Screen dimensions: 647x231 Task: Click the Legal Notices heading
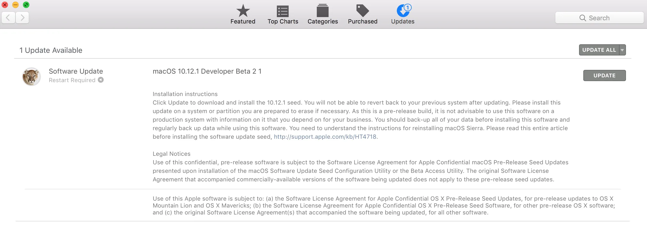pyautogui.click(x=172, y=154)
